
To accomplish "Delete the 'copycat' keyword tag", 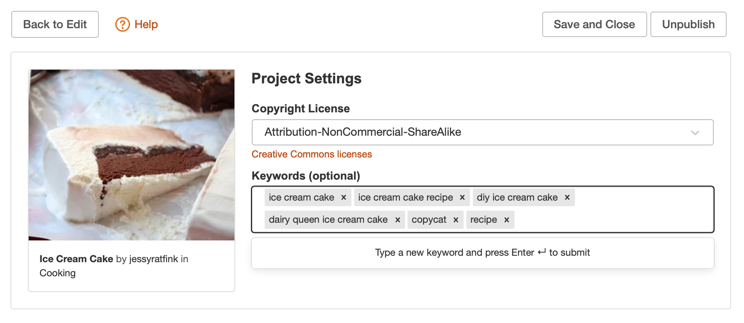I will pos(456,220).
